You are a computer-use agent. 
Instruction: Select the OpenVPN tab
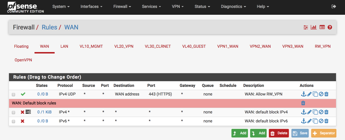23,60
